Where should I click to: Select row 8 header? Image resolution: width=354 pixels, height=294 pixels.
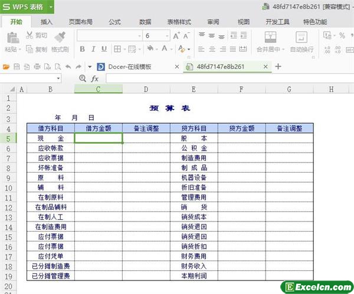pyautogui.click(x=8, y=169)
